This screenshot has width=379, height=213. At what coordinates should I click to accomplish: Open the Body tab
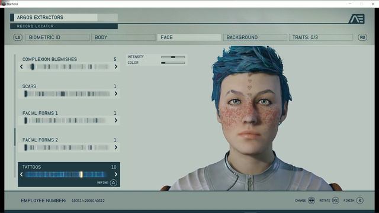(123, 37)
